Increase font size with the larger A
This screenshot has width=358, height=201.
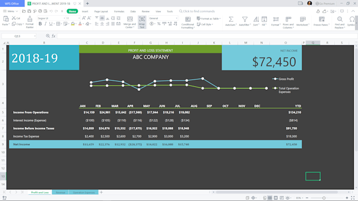(x=84, y=18)
